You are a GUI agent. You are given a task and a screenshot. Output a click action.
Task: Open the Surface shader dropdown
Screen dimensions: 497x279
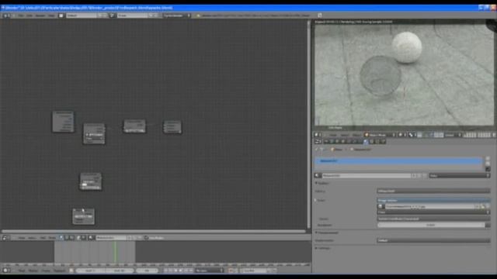pyautogui.click(x=433, y=191)
